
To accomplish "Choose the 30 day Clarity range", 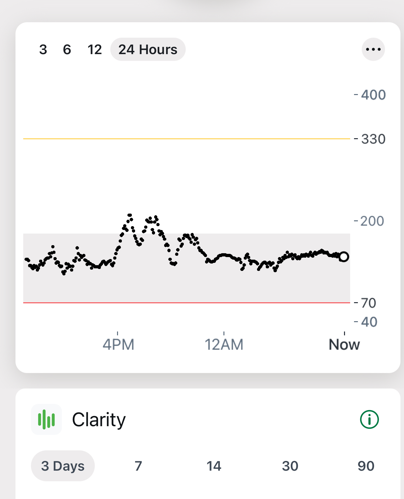I will click(290, 466).
